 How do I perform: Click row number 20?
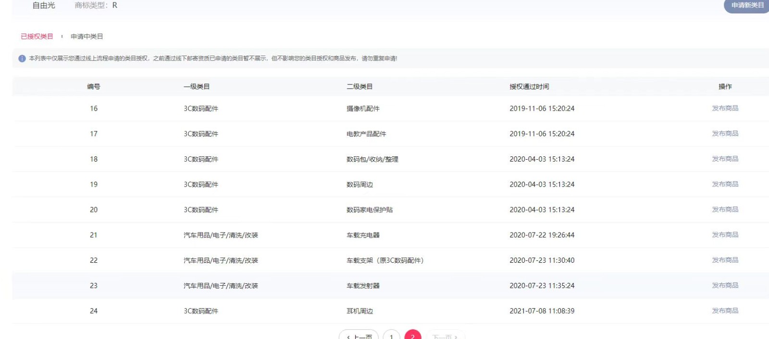click(94, 210)
